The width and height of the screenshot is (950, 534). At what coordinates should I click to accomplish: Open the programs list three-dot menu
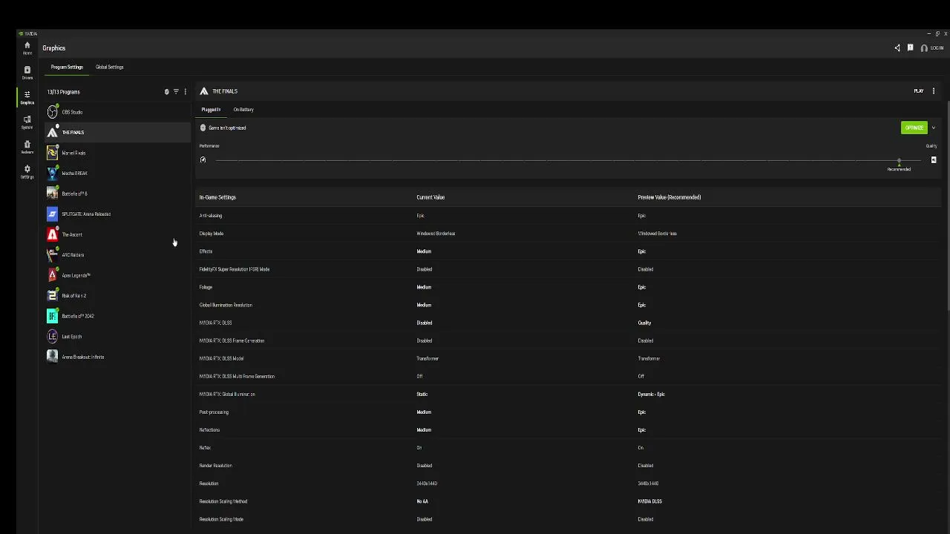pos(186,92)
